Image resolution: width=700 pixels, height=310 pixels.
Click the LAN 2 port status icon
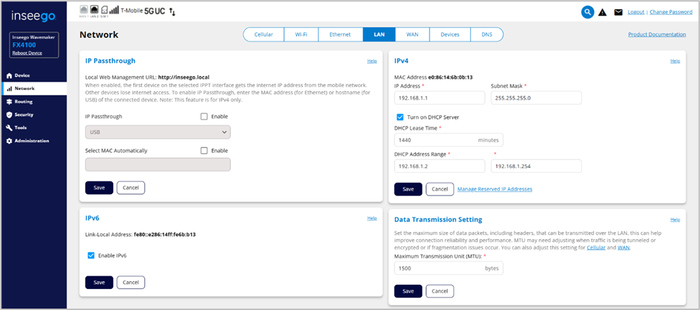[94, 11]
